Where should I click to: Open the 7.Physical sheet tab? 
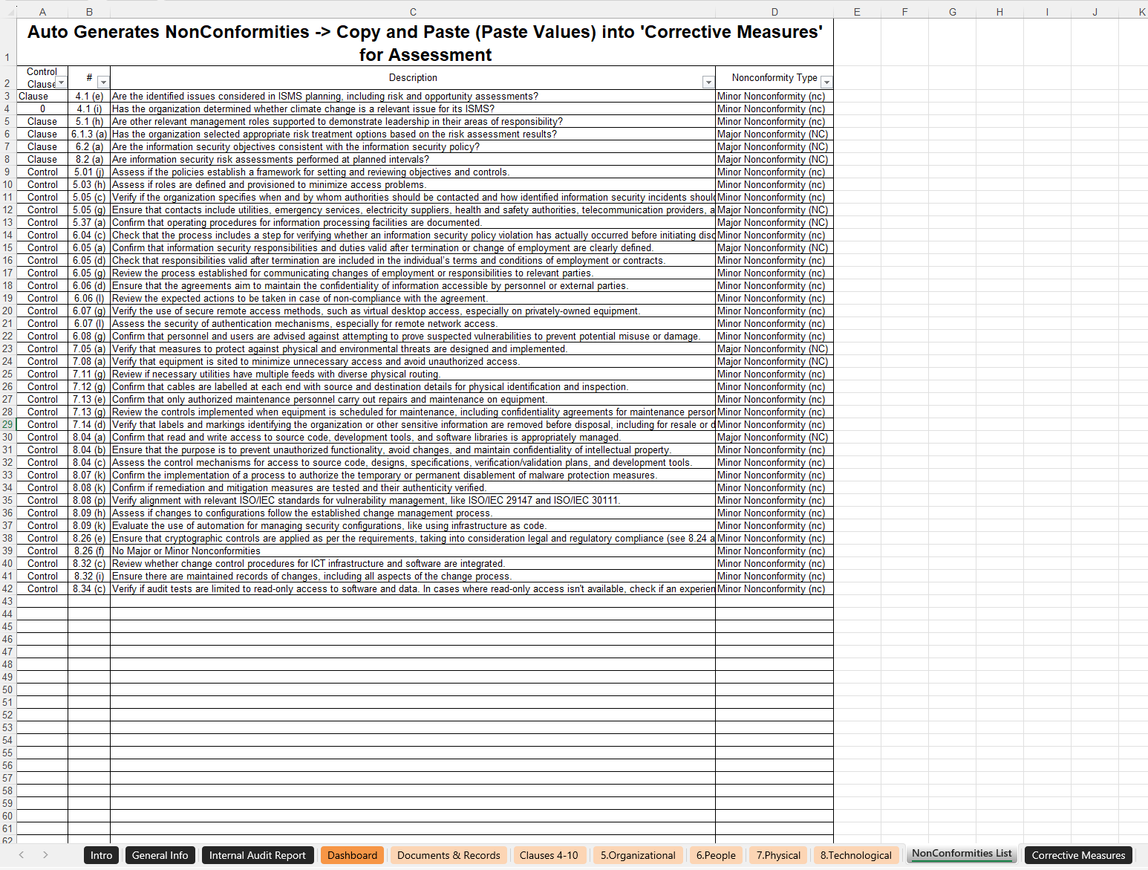[778, 855]
